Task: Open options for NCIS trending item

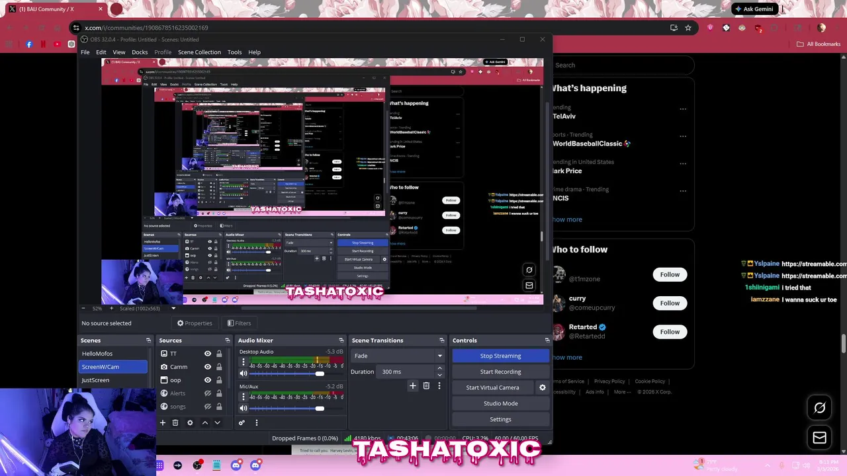Action: pos(682,191)
